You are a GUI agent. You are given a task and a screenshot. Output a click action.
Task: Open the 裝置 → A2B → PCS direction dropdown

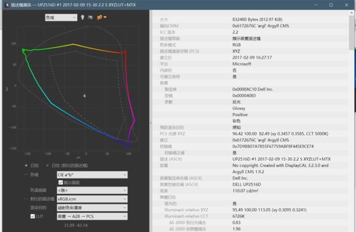point(92,216)
